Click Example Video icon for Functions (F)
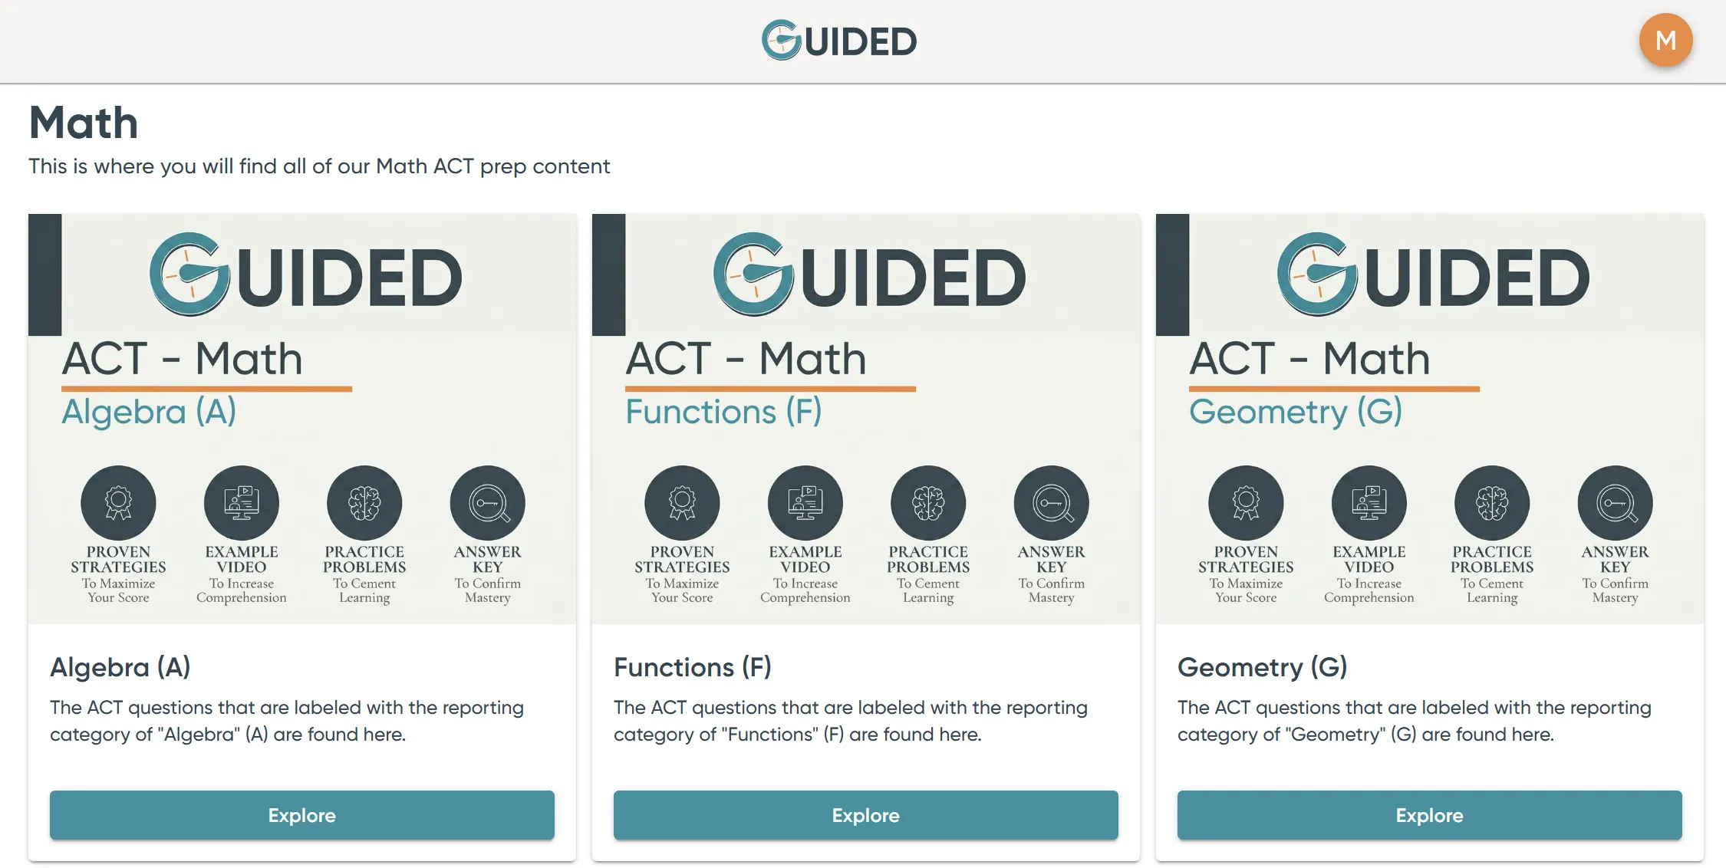 click(805, 502)
